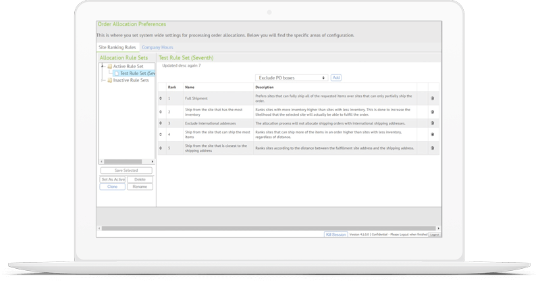Click reorder arrows on rank 3 row
This screenshot has width=540, height=281.
(x=161, y=123)
